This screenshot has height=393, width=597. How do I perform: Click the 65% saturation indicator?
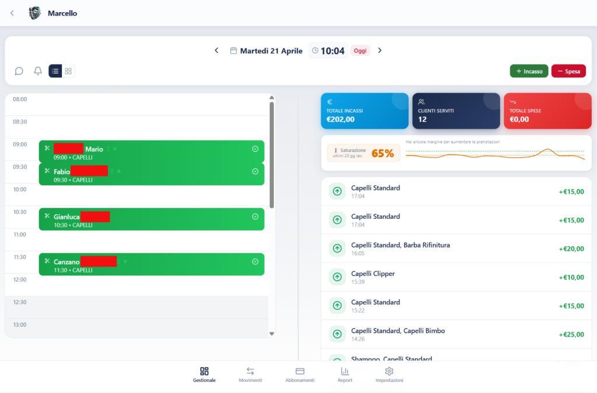click(x=364, y=153)
